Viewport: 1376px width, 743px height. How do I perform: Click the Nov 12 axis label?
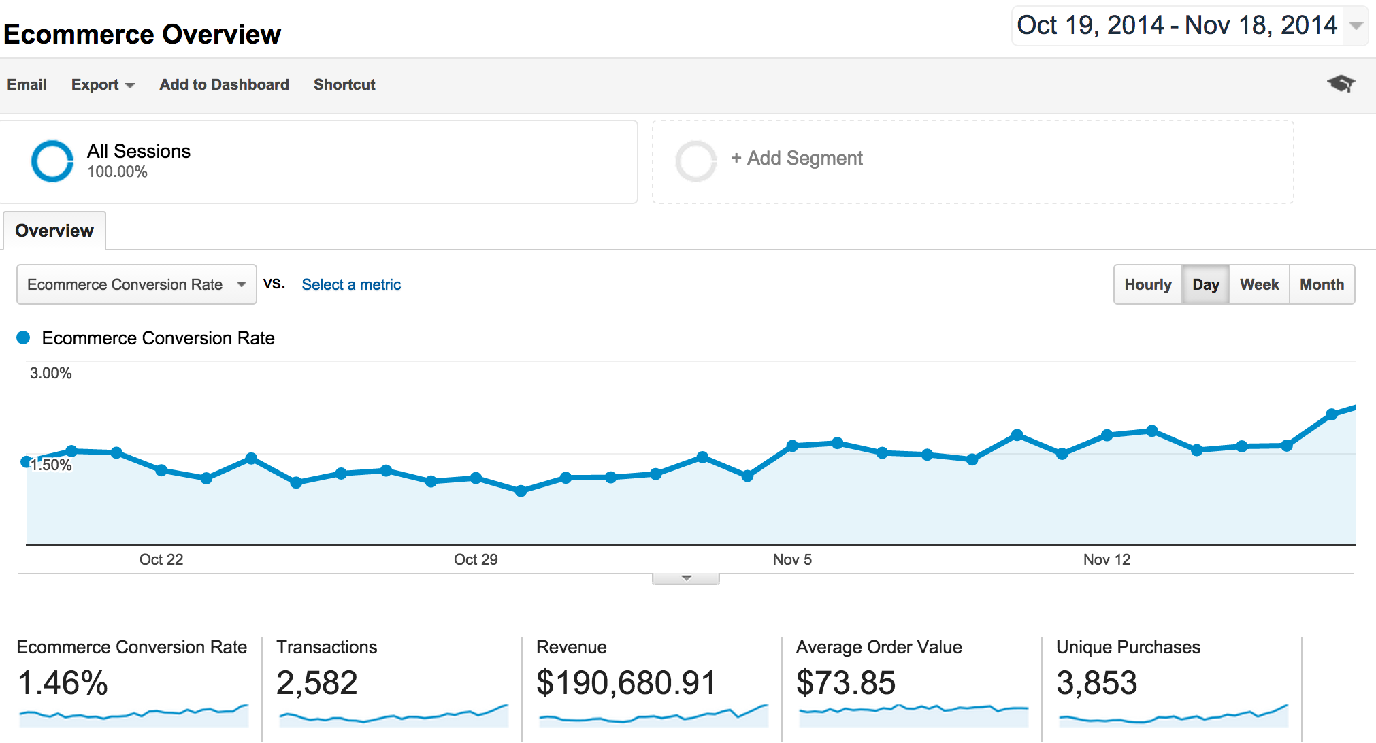1107,559
